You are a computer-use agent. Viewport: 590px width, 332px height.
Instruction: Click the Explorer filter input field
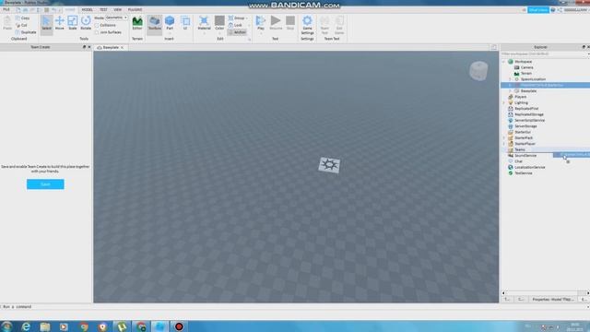click(544, 54)
